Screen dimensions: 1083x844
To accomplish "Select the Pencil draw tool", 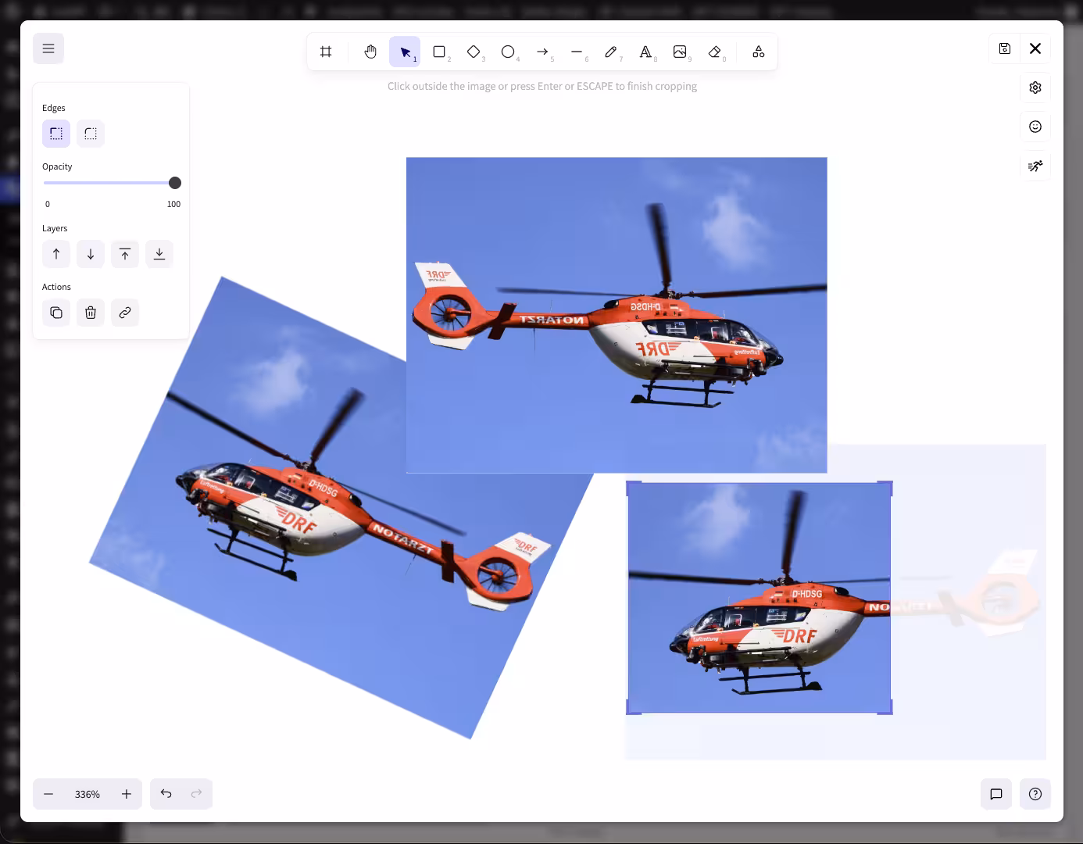I will [x=611, y=52].
